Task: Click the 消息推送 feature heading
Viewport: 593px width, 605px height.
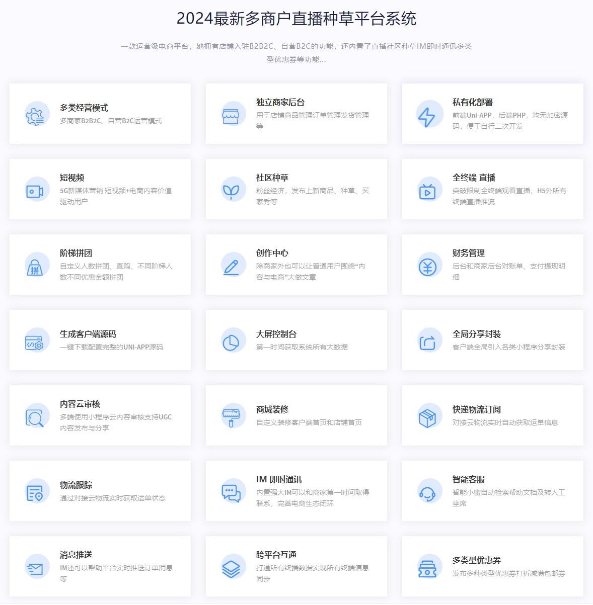Action: pyautogui.click(x=76, y=555)
